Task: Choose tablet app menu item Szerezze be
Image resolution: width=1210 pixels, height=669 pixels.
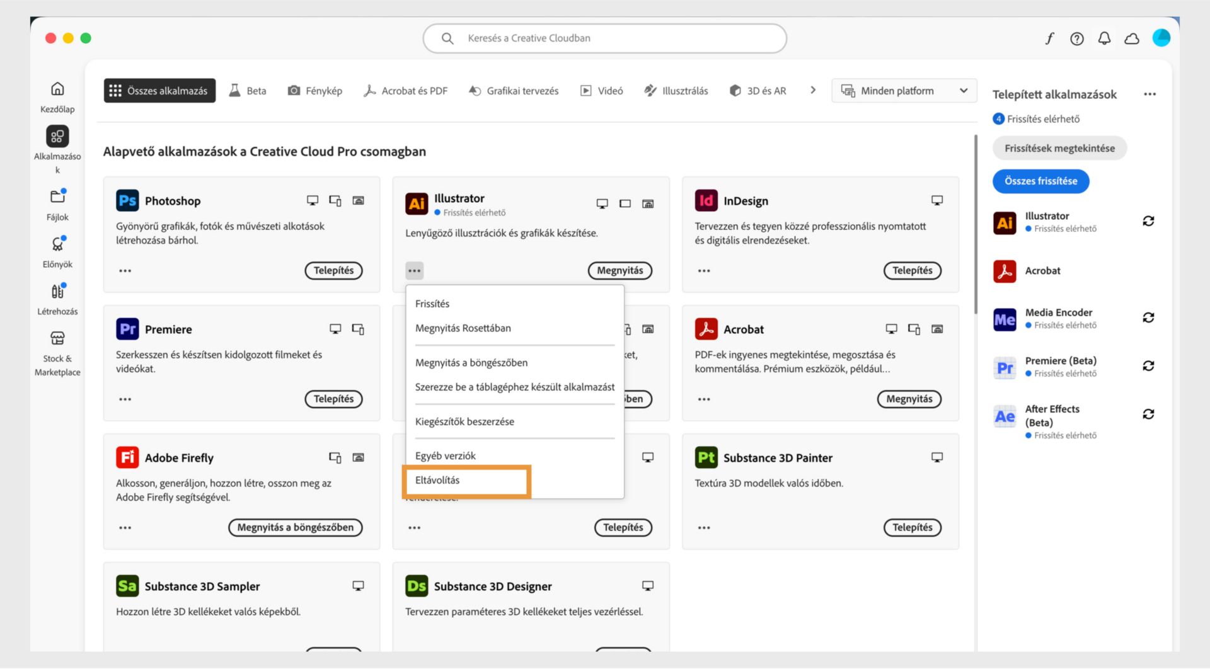Action: pyautogui.click(x=515, y=387)
